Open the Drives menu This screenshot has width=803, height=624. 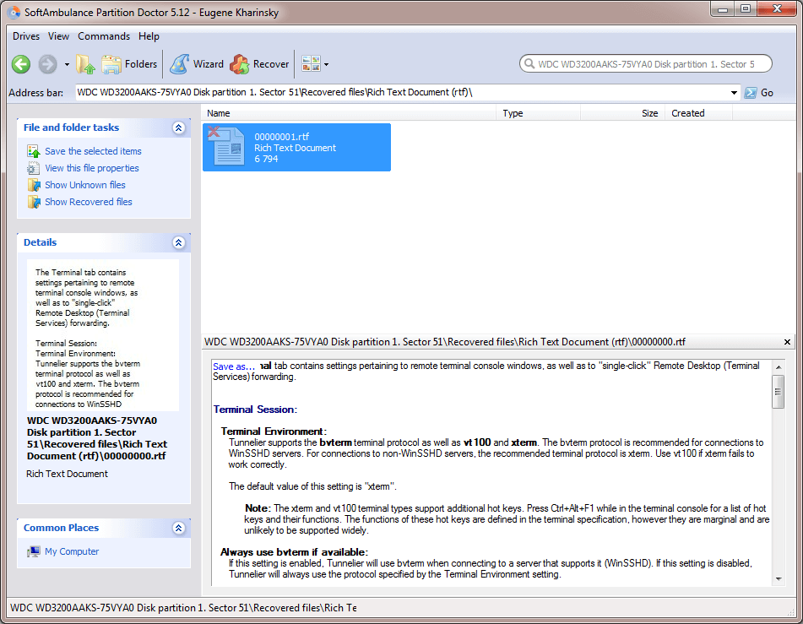(x=26, y=36)
